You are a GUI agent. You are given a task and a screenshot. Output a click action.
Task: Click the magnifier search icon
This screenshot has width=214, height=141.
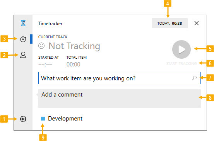pos(194,78)
